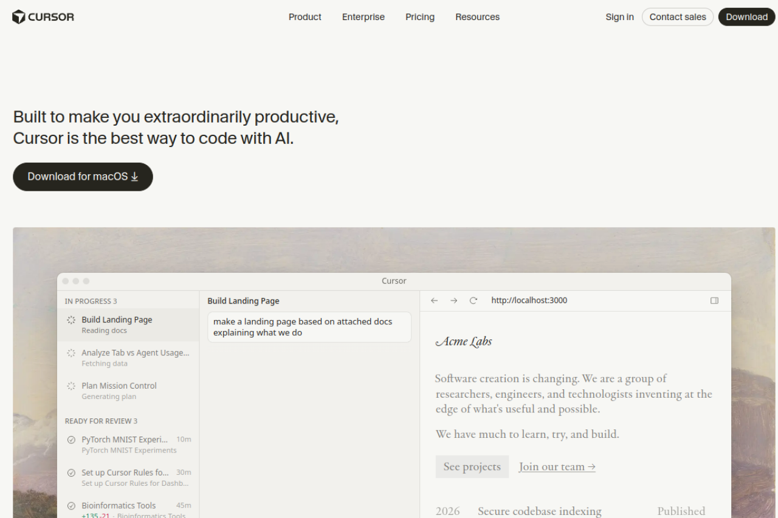Viewport: 778px width, 518px height.
Task: Reload the localhost preview page
Action: [x=473, y=301]
